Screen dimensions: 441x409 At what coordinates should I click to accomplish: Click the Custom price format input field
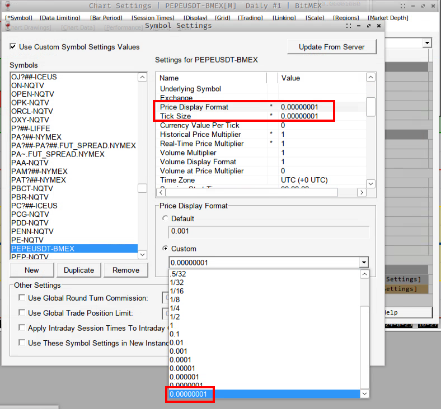[264, 263]
